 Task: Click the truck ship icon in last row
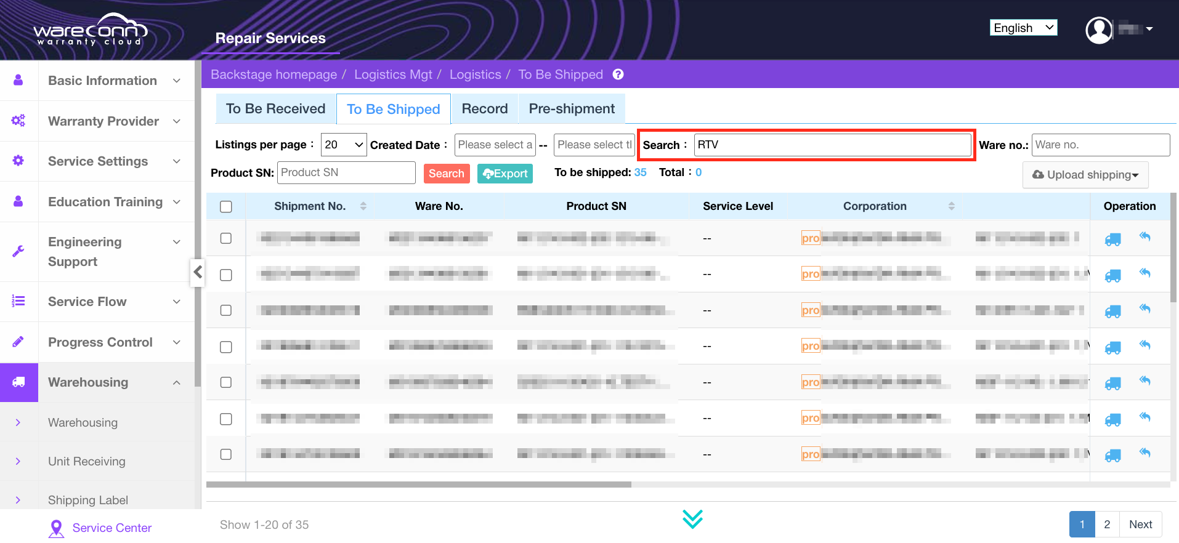click(1112, 456)
